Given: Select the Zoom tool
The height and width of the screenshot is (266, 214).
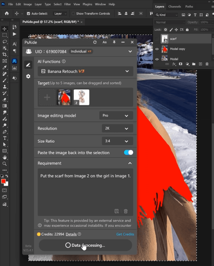Looking at the screenshot, I should pyautogui.click(x=5, y=163).
